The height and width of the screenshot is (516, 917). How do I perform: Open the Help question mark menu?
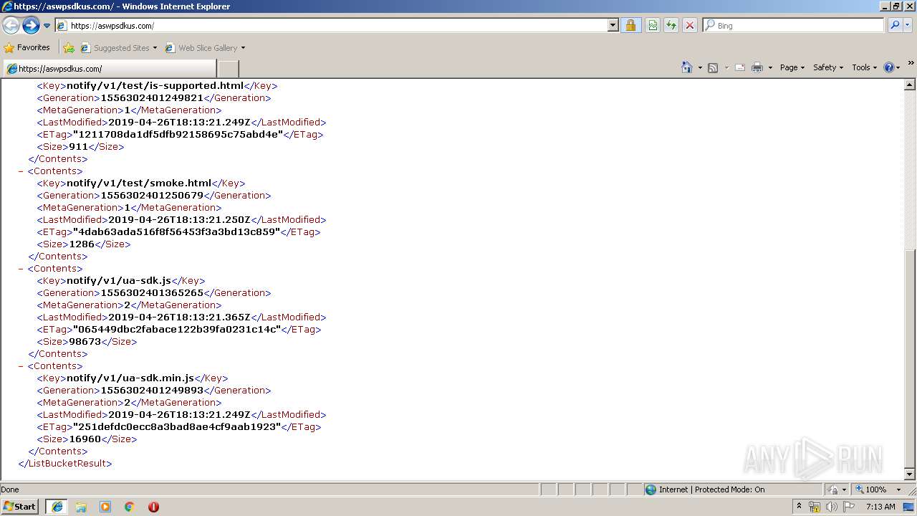(892, 67)
